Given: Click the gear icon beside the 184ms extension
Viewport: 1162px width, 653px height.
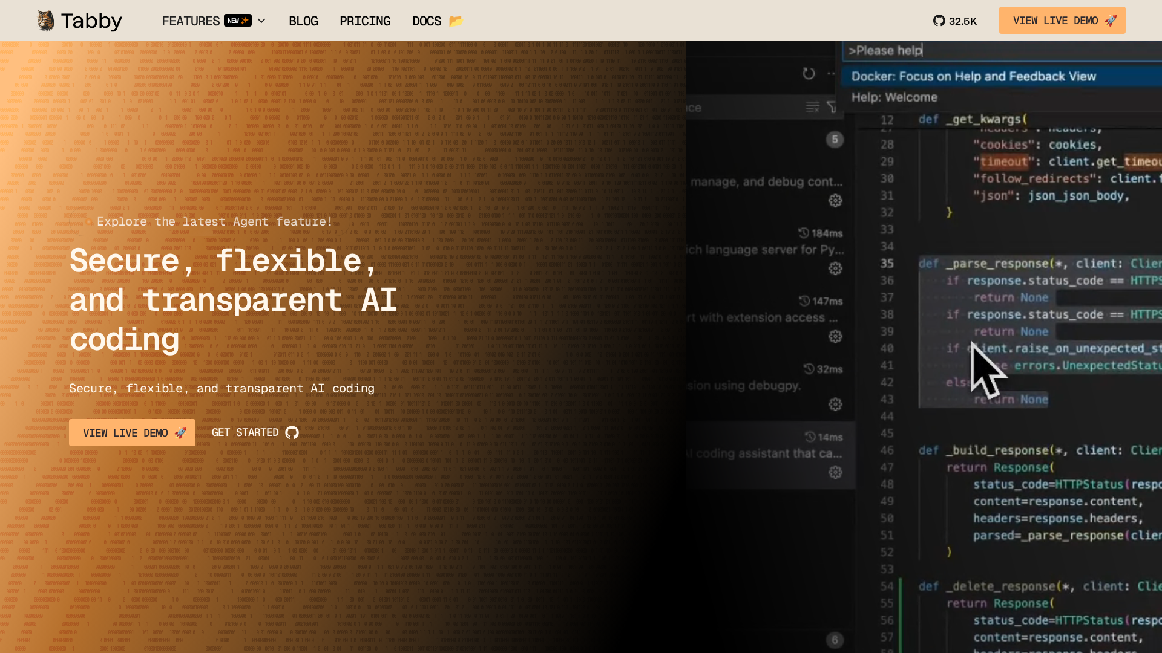Looking at the screenshot, I should [835, 268].
